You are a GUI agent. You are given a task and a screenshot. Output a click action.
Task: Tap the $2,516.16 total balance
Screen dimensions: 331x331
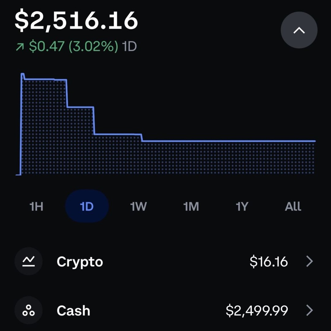pyautogui.click(x=76, y=21)
